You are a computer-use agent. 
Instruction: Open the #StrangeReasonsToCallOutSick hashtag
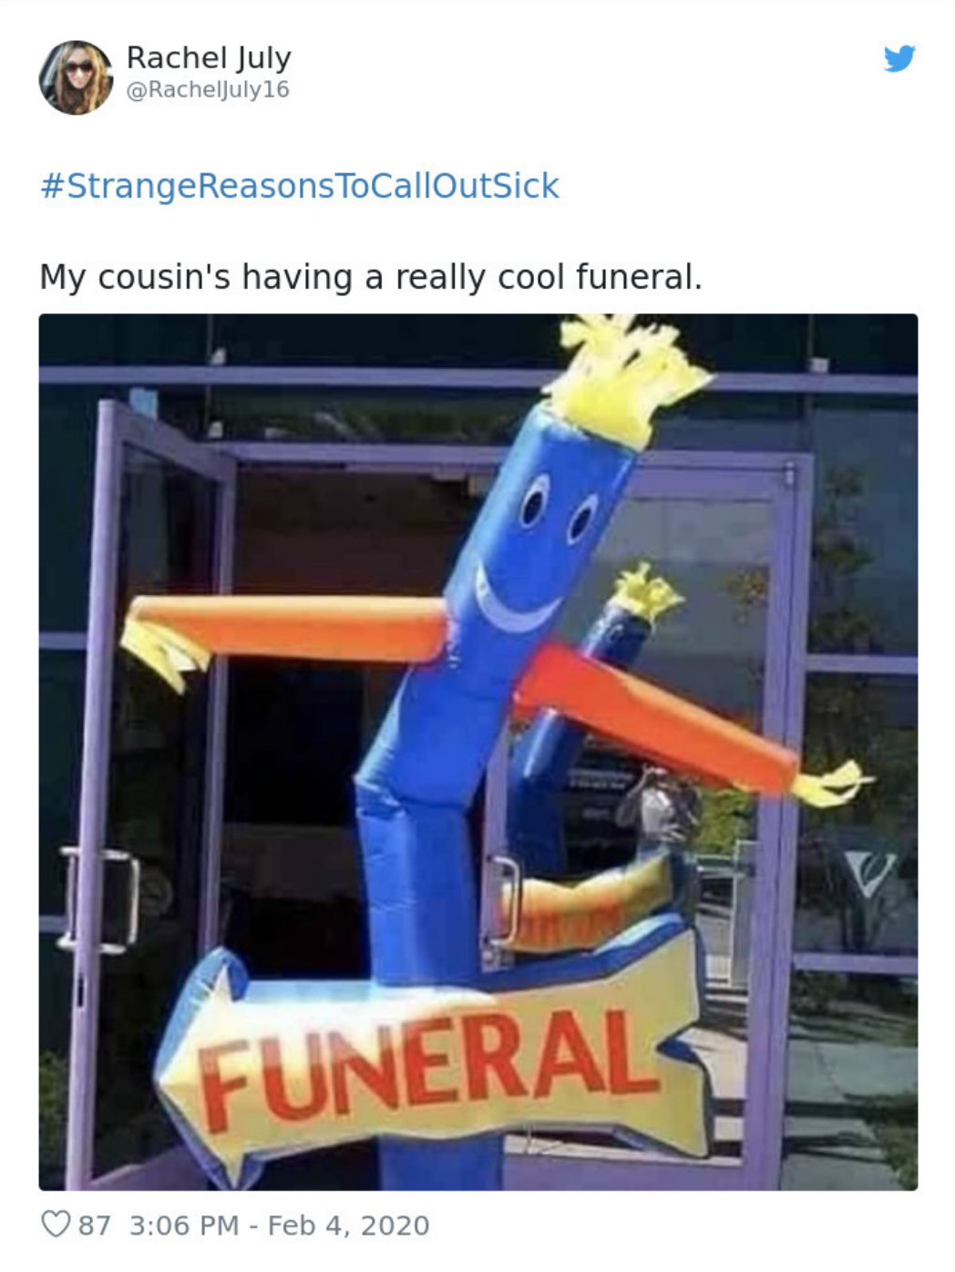(300, 186)
